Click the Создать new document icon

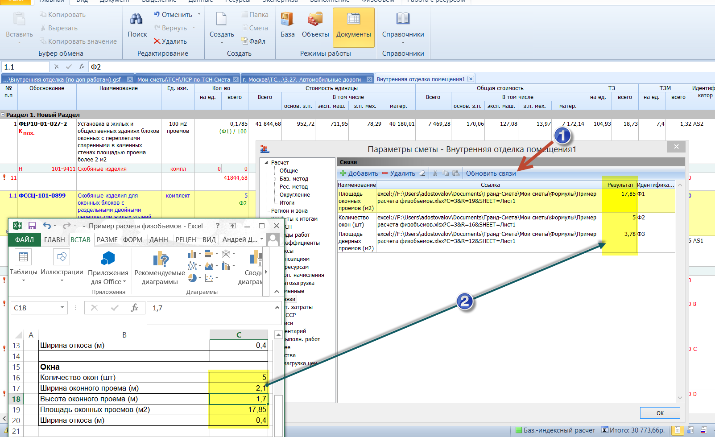pos(221,19)
